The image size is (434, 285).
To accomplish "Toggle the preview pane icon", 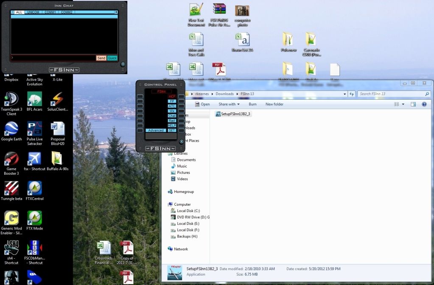I will 413,104.
